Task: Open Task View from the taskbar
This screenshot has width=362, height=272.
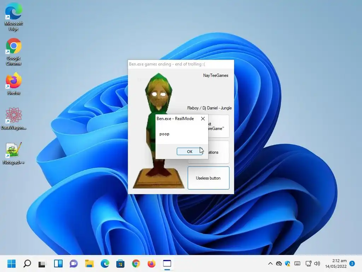Action: click(x=42, y=263)
